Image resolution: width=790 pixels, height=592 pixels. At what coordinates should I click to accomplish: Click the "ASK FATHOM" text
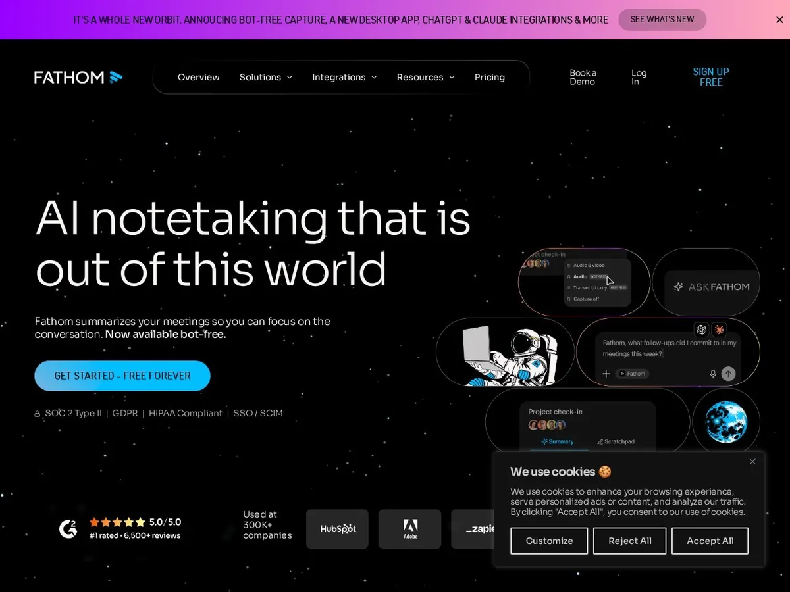[x=719, y=287]
